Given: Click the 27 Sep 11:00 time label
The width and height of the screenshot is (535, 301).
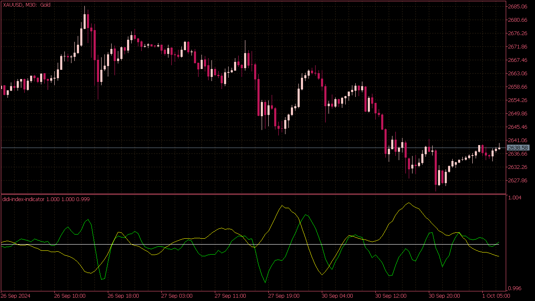Looking at the screenshot, I should (230, 296).
